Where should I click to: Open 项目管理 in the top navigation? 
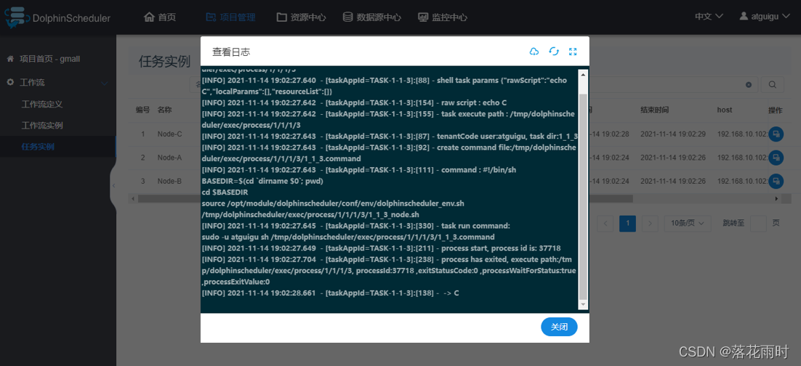click(x=230, y=17)
